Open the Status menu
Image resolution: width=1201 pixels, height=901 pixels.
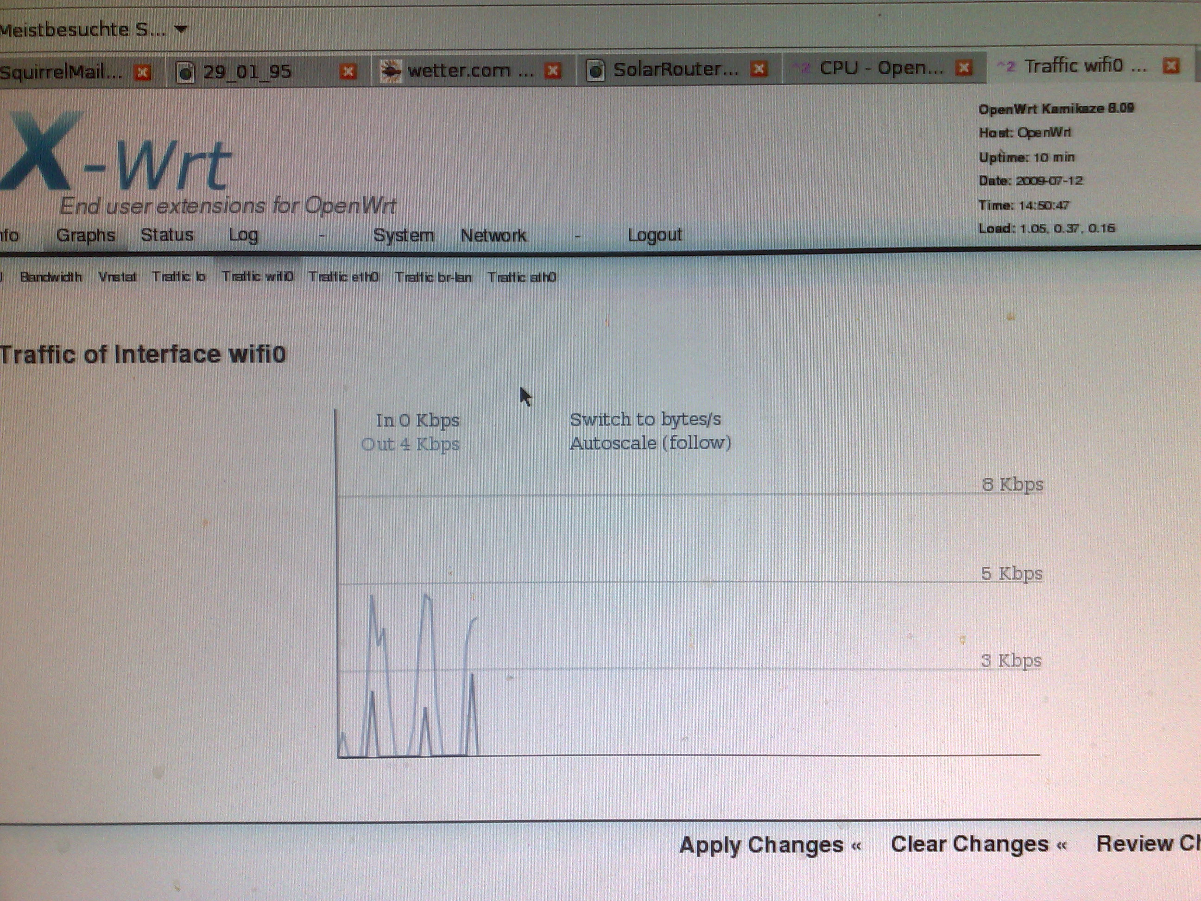(x=167, y=235)
